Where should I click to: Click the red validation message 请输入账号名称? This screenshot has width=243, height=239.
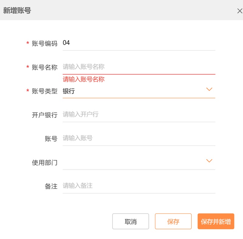[84, 79]
